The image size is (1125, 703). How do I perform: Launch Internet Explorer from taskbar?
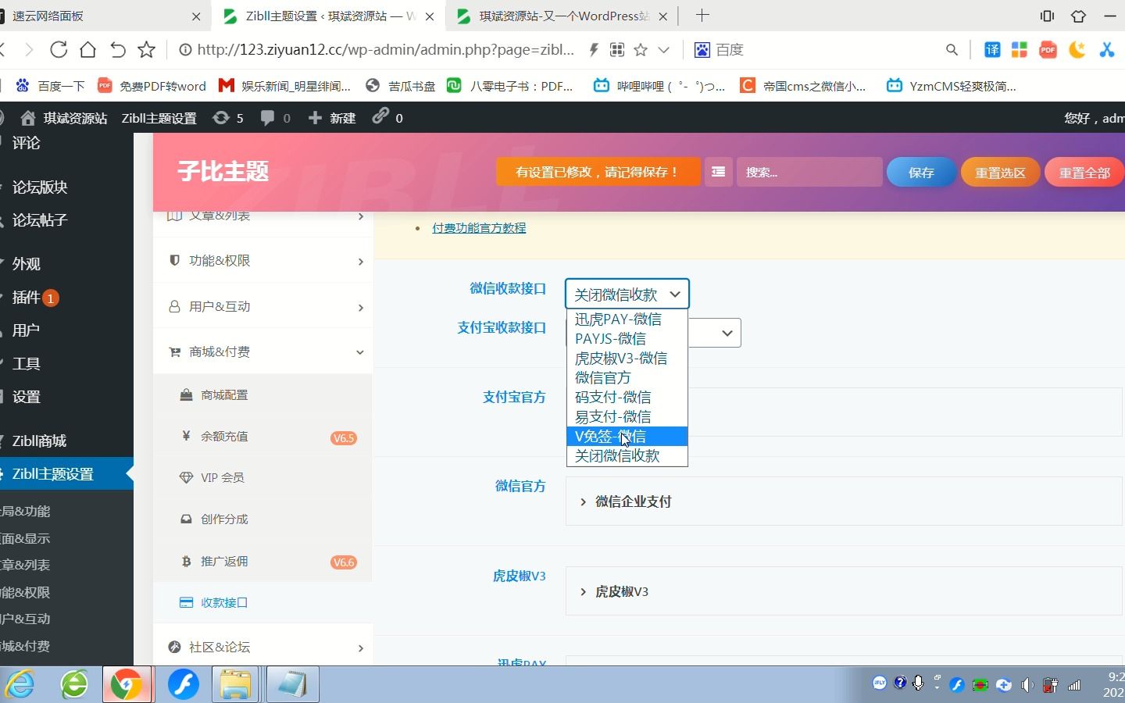(21, 685)
